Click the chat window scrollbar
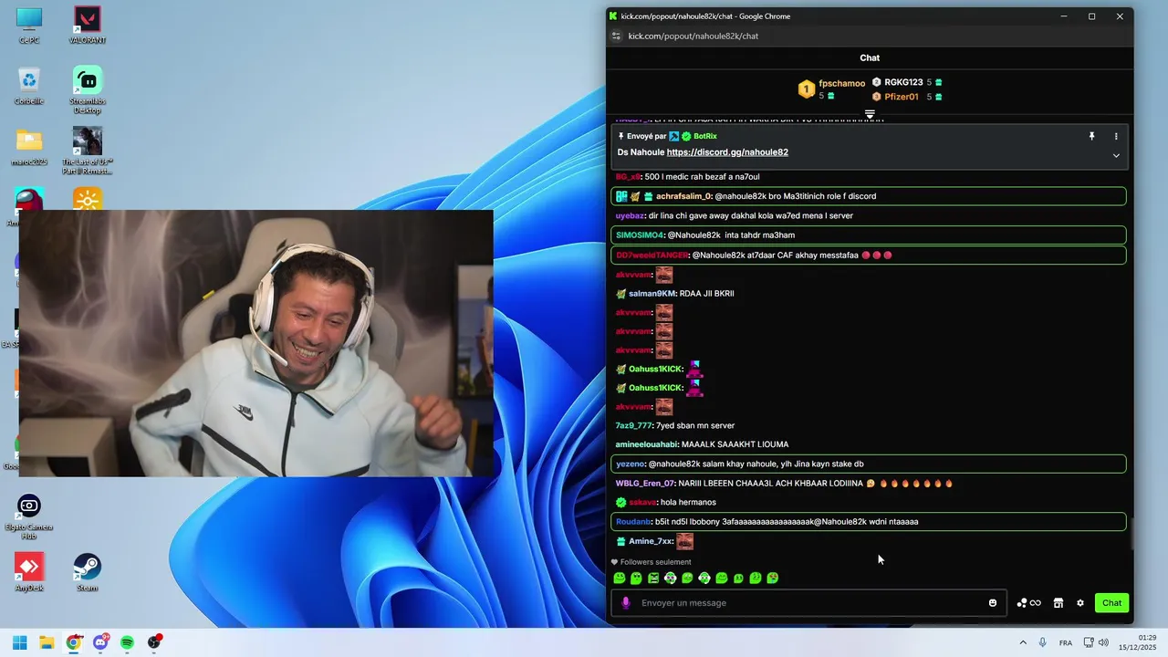Image resolution: width=1168 pixels, height=657 pixels. tap(1132, 532)
